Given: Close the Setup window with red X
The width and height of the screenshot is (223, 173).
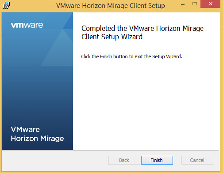Looking at the screenshot, I should pos(210,4).
